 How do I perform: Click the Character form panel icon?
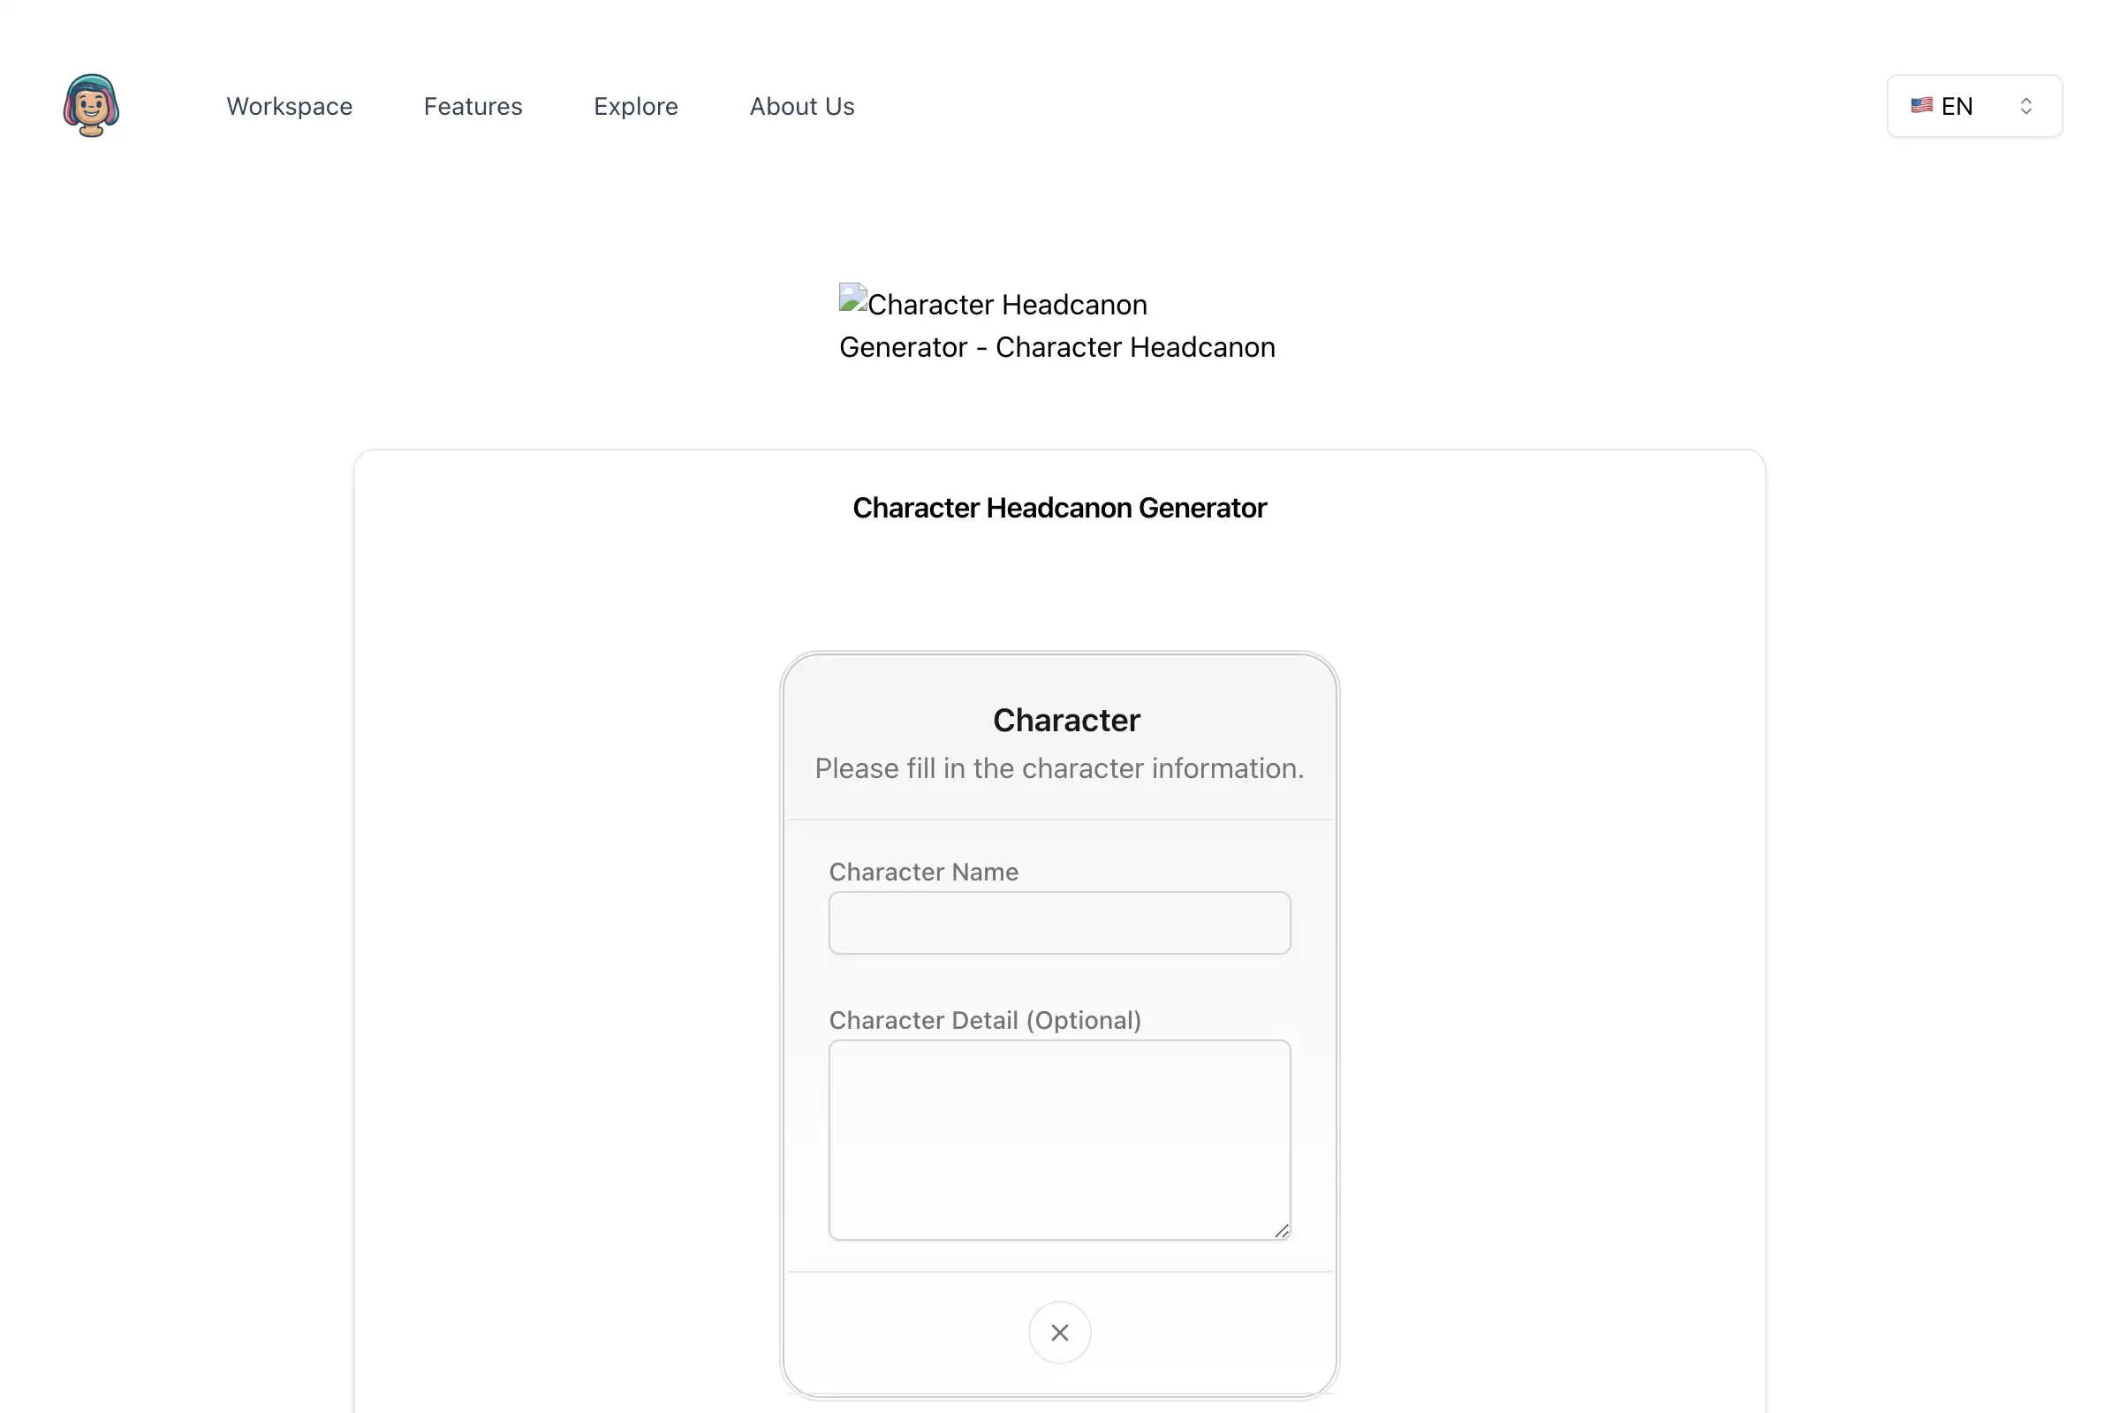tap(1058, 1333)
